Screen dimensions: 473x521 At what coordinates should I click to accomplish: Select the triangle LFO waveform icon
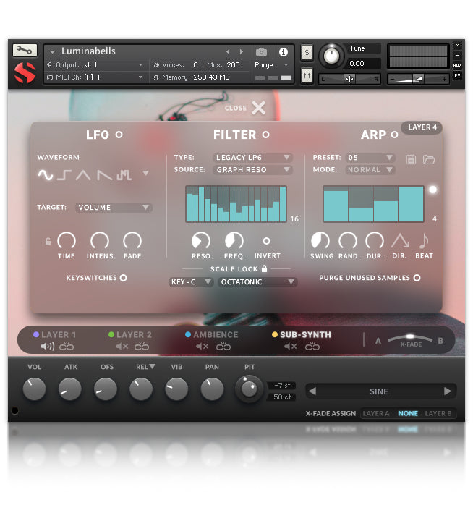click(85, 174)
